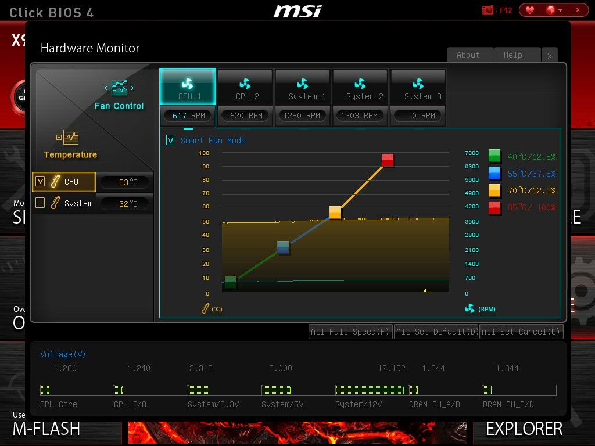This screenshot has height=446, width=595.
Task: Open the Help tab
Action: (x=517, y=55)
